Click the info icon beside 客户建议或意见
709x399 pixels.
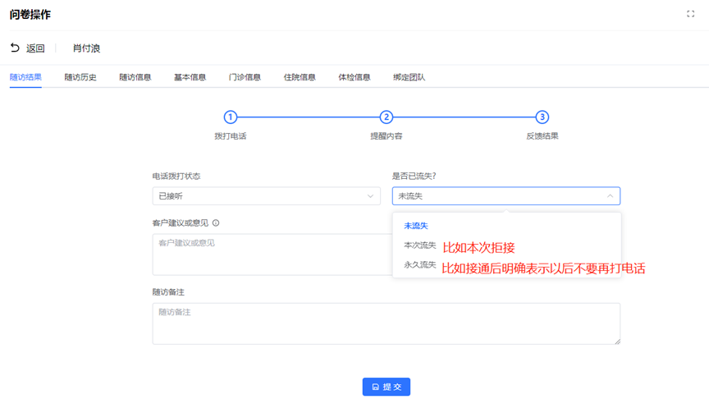pos(216,222)
